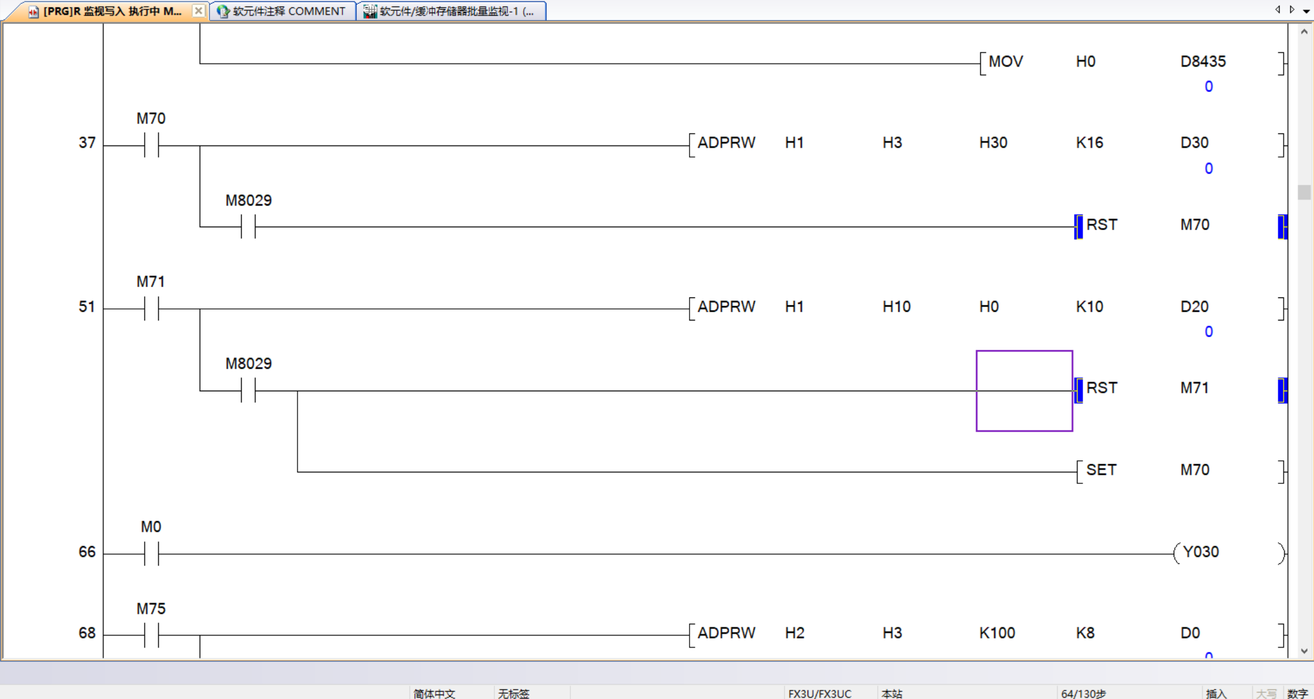Select the M75 contact at step 68
This screenshot has height=699, width=1314.
pyautogui.click(x=151, y=635)
